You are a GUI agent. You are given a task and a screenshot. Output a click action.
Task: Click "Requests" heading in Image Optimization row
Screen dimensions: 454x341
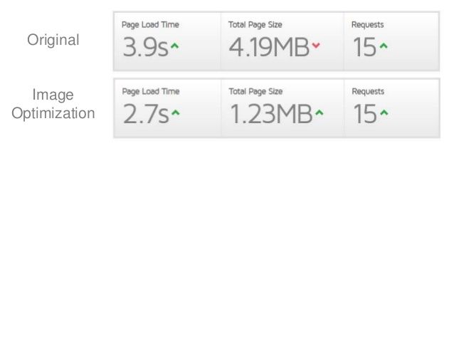368,91
